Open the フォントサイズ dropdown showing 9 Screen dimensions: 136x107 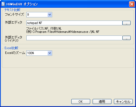pos(39,15)
